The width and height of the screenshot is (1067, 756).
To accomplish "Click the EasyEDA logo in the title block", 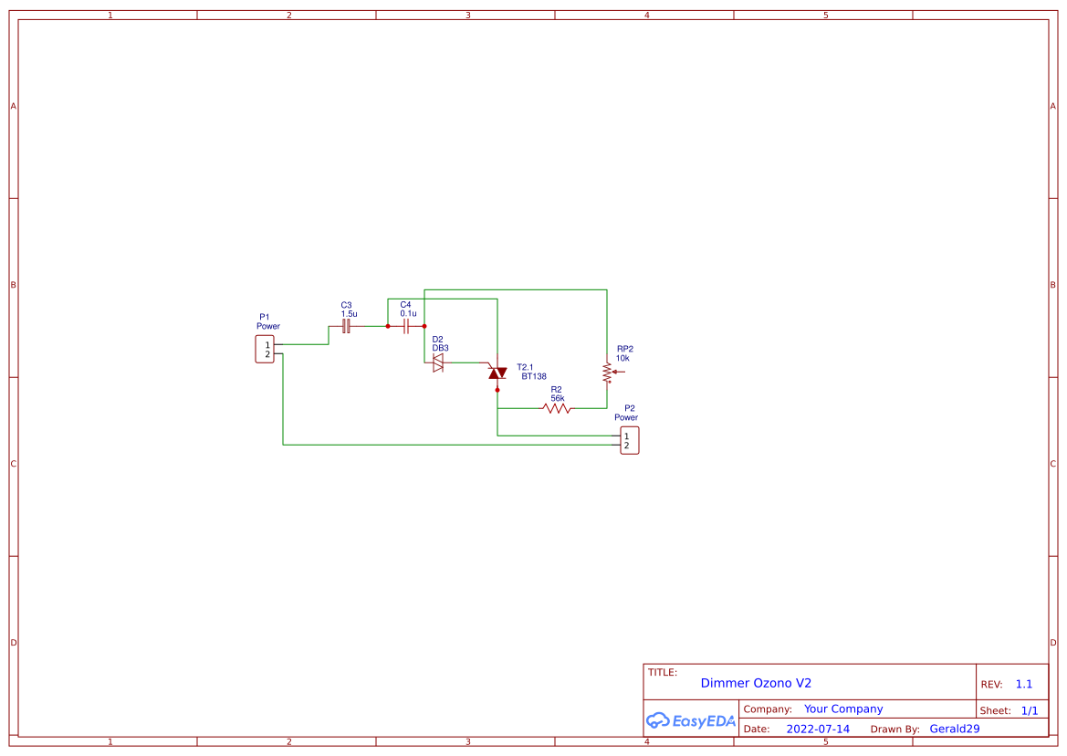I will pos(690,720).
